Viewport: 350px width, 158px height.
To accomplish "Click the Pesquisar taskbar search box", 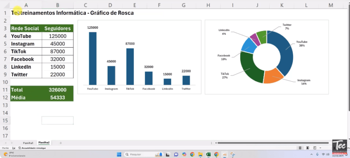I will [144, 154].
